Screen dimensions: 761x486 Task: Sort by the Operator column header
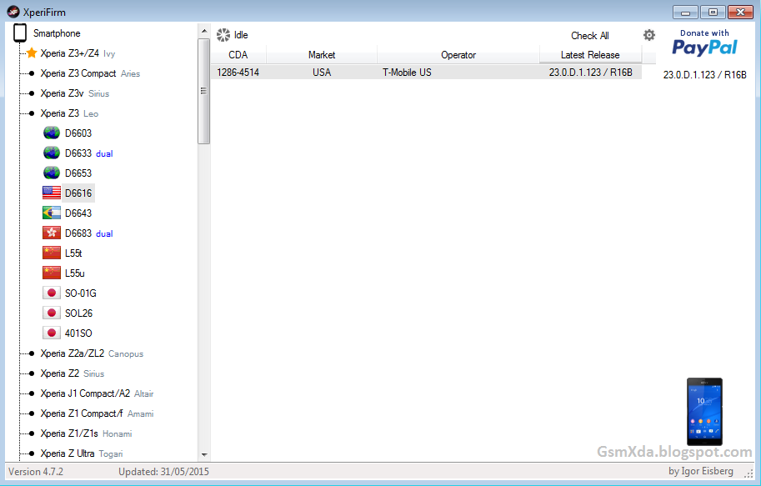tap(458, 55)
